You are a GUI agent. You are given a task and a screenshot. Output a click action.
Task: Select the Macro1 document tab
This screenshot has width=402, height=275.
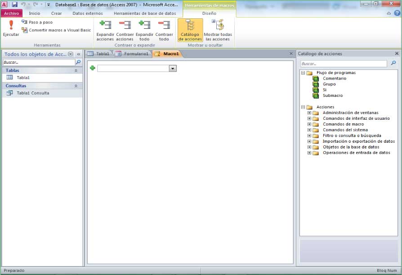tap(167, 54)
